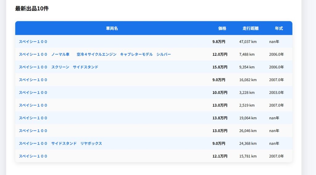Open the スクリーン サイドスタンド listing link

(58, 67)
